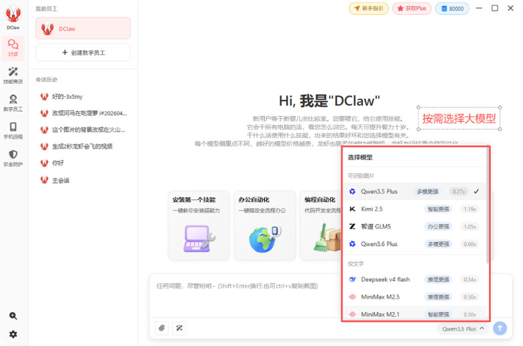The image size is (523, 346).
Task: Click lobster icon beside 主会话
Action: point(44,180)
